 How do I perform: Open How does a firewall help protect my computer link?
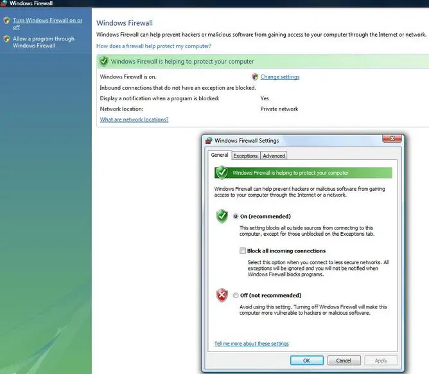[x=153, y=46]
